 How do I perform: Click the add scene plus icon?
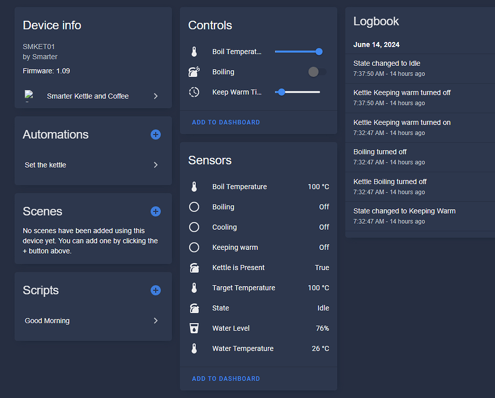pyautogui.click(x=155, y=211)
